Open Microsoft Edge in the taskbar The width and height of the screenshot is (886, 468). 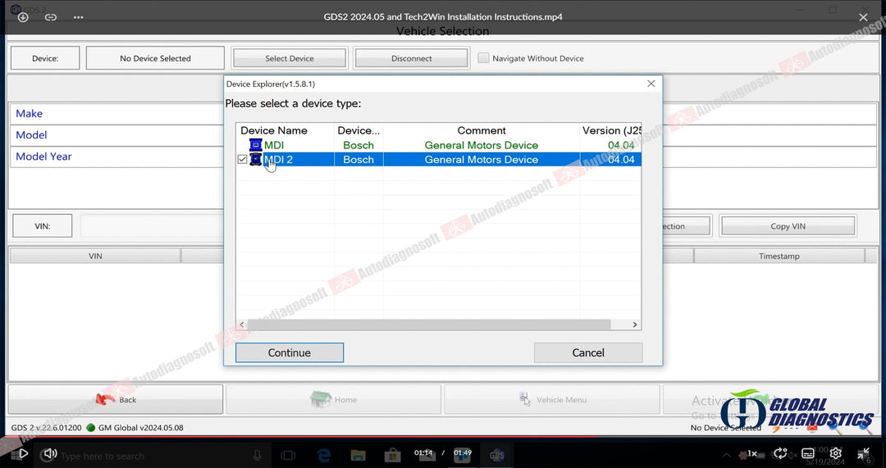324,455
